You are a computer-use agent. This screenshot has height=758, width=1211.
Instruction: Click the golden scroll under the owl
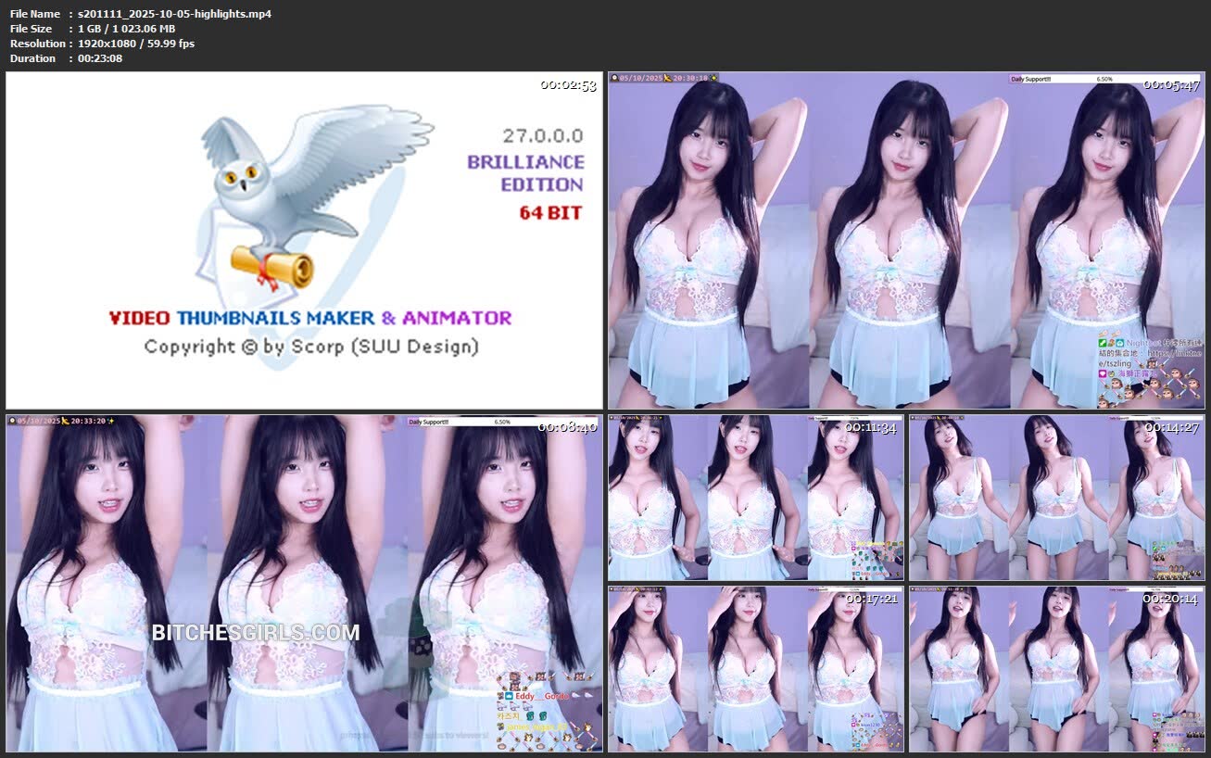pyautogui.click(x=272, y=268)
